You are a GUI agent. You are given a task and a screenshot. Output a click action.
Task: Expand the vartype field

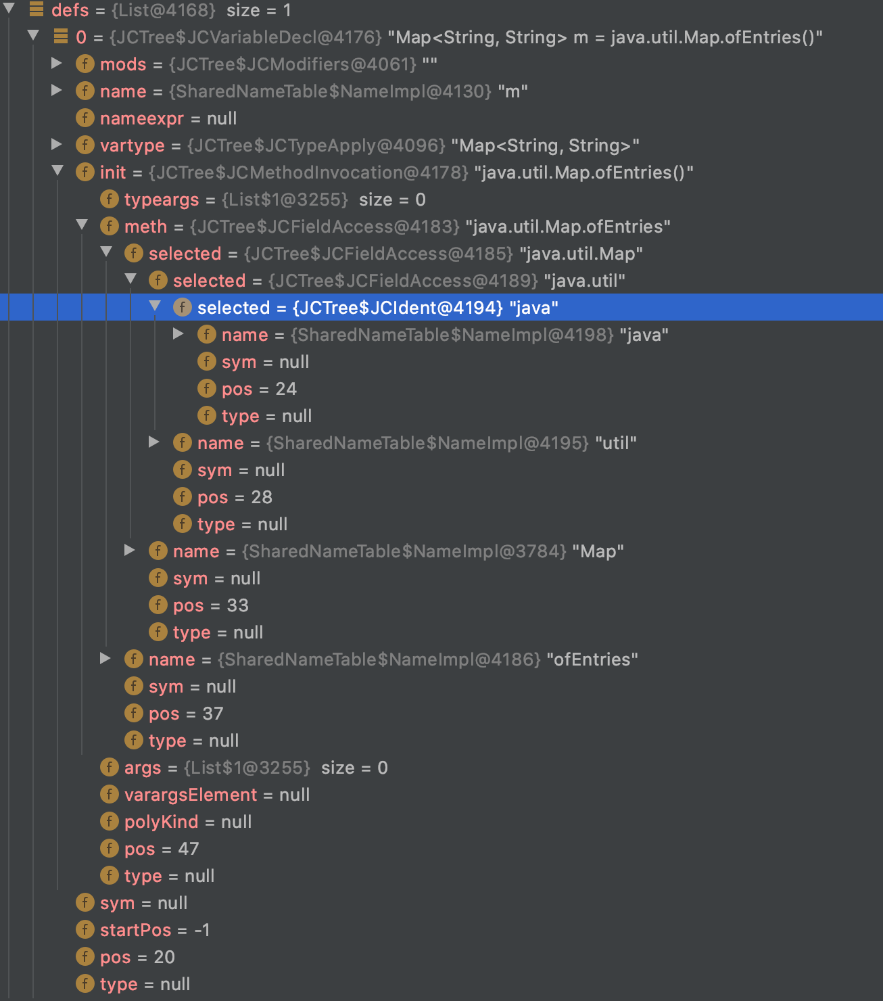tap(57, 144)
